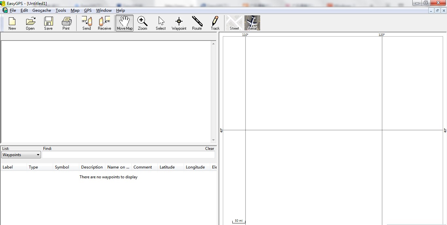
Task: Click the Clear link beside Find
Action: click(209, 149)
